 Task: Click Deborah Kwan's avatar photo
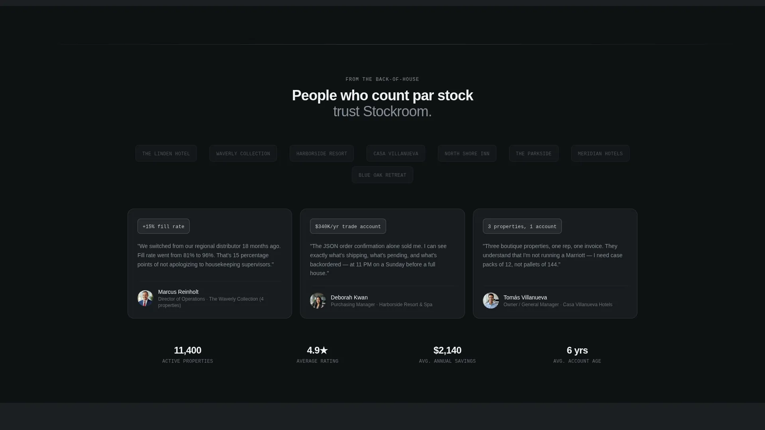pos(318,301)
